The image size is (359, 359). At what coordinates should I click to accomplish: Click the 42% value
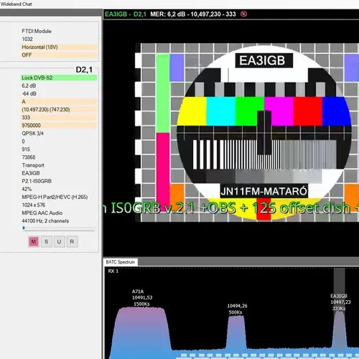tap(27, 189)
